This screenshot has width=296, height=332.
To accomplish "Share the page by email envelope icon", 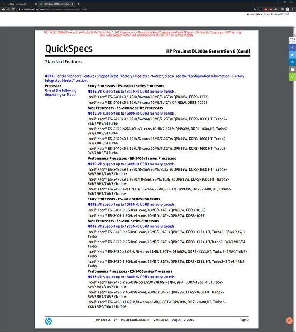I will pos(292,69).
